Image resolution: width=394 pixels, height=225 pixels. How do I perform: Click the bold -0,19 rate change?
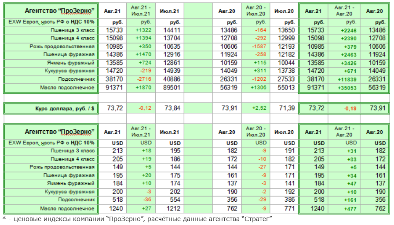pyautogui.click(x=350, y=109)
